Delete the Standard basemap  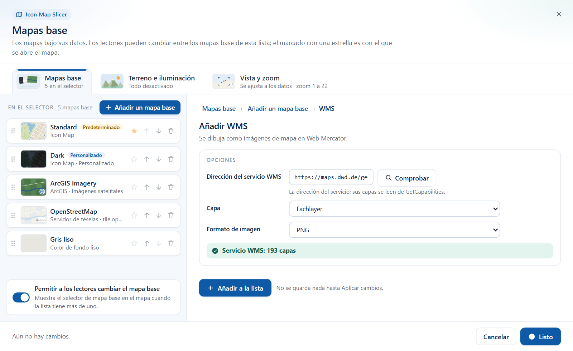(x=171, y=131)
